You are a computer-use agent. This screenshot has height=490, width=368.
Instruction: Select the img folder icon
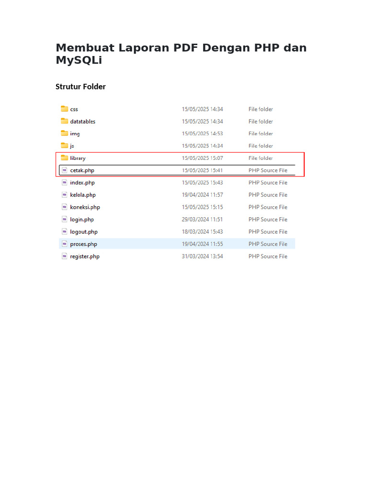65,133
